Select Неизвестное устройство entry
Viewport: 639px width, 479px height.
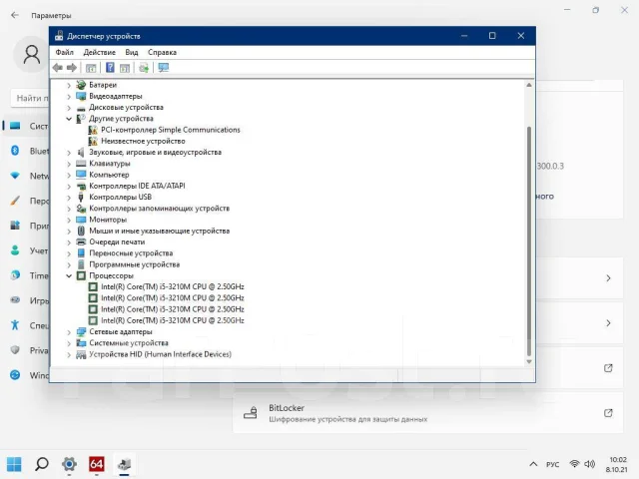(143, 141)
